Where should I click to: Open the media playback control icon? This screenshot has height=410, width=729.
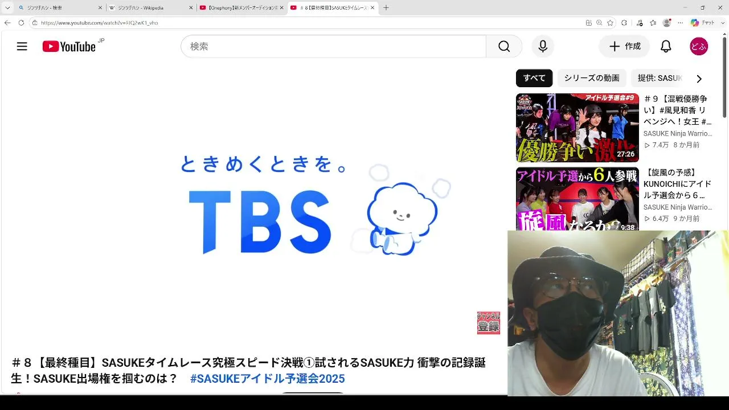640,23
